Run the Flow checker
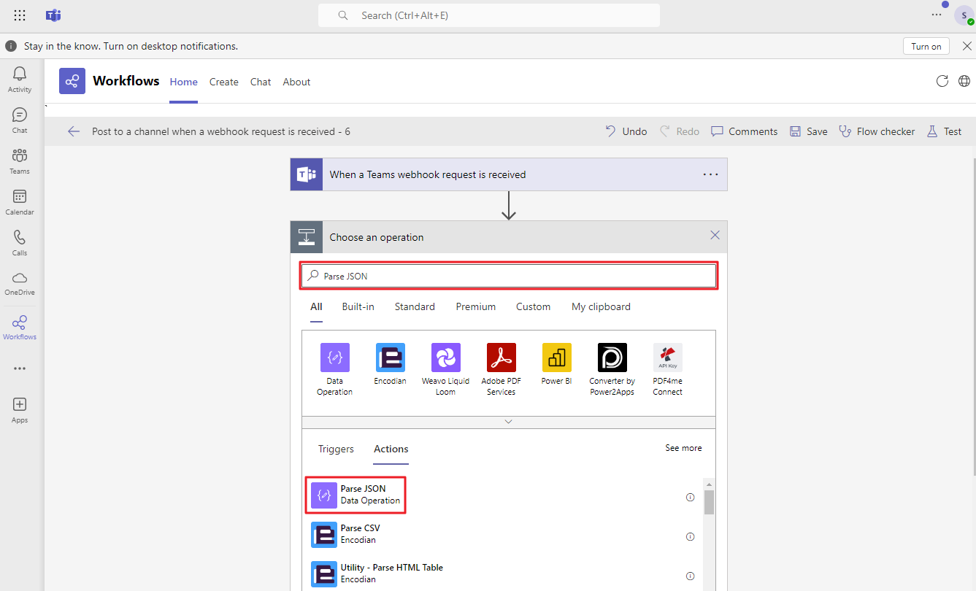Viewport: 976px width, 591px height. [877, 131]
